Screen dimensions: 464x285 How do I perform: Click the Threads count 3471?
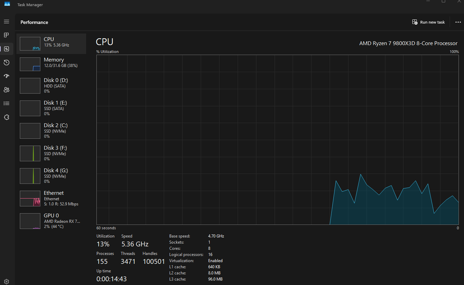tap(128, 261)
